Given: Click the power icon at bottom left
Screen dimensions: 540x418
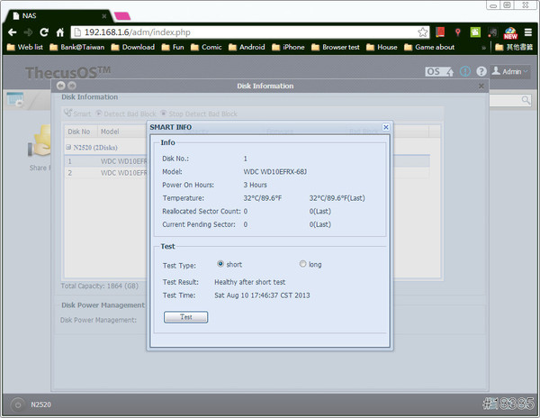Looking at the screenshot, I should (x=16, y=404).
